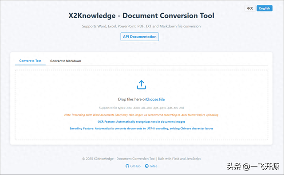The image size is (284, 175).
Task: Open the Gitee link in footer
Action: 151,166
